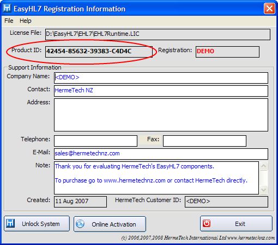Viewport: 278px width, 245px height.
Task: Click the 'HermeTech Customer ID:' label
Action: (x=148, y=200)
